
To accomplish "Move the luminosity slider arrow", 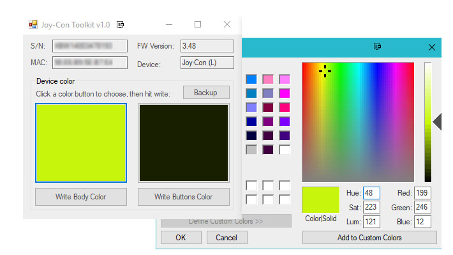I will (437, 122).
